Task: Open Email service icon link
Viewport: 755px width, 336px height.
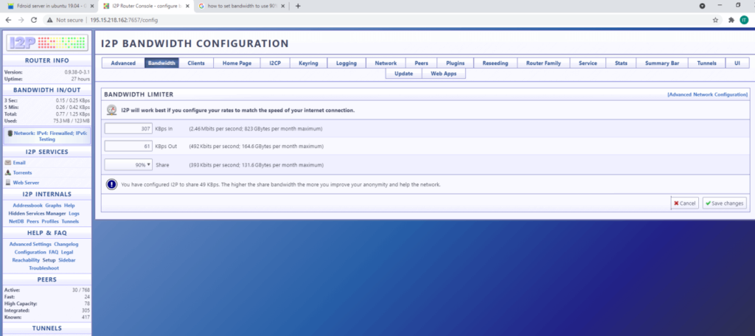Action: tap(8, 163)
